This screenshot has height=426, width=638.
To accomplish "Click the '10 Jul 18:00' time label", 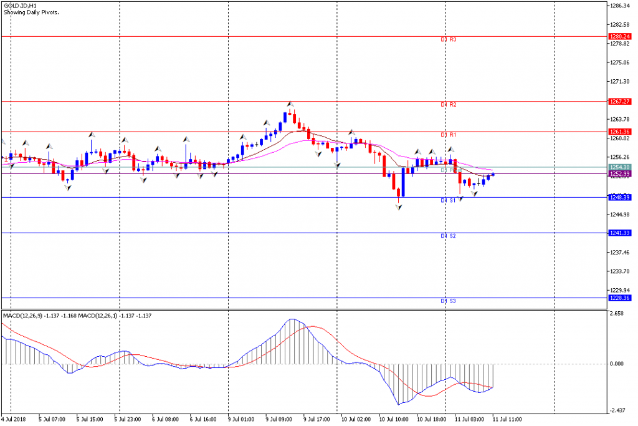I will point(432,420).
